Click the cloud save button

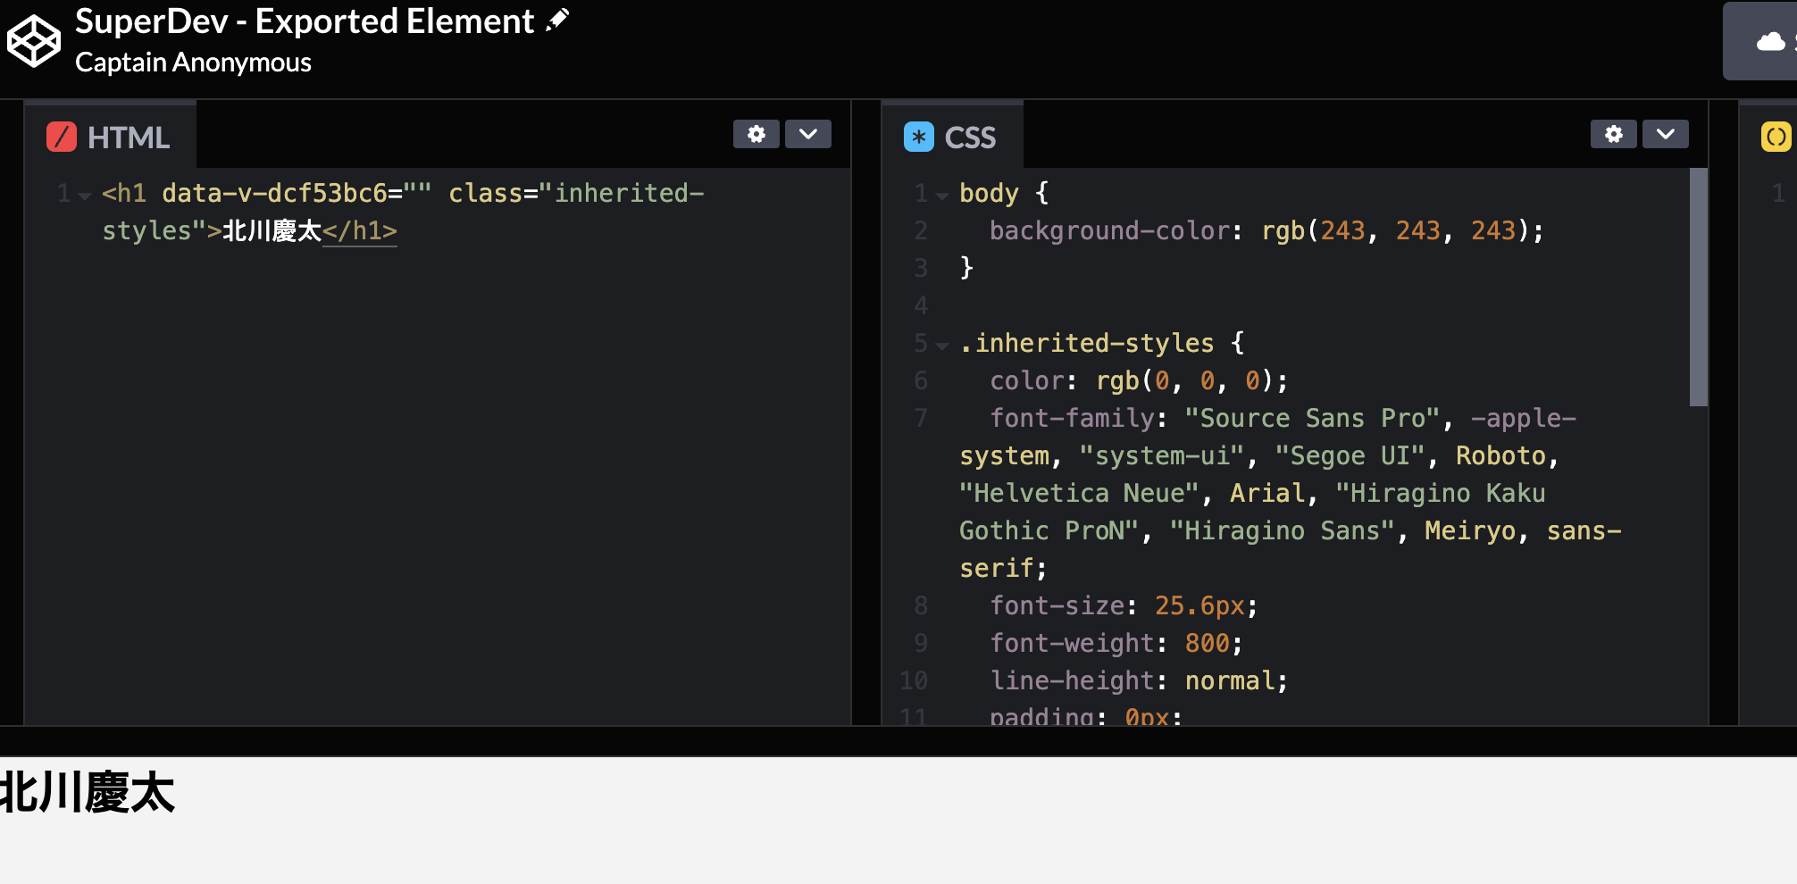[1761, 41]
